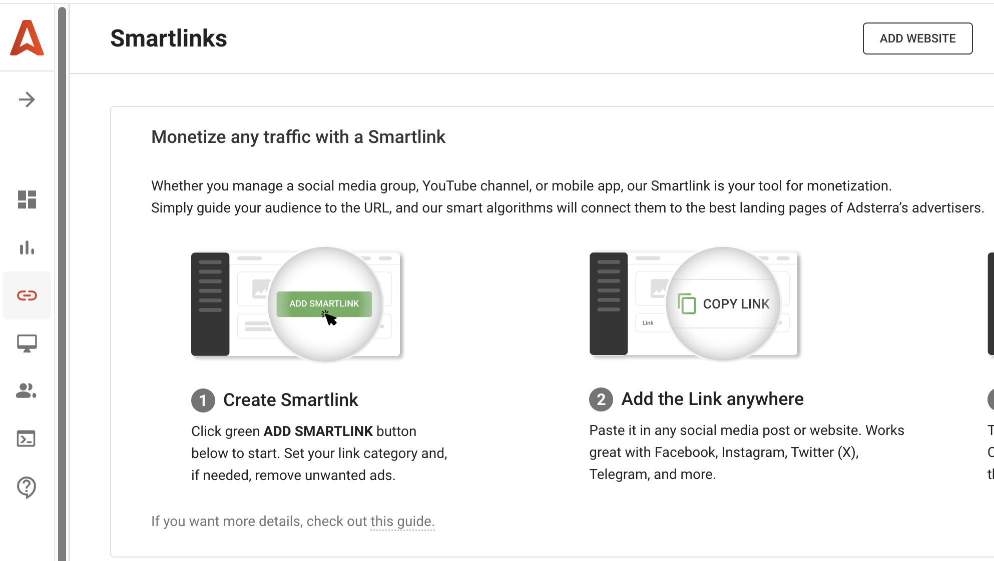Open the Statistics bar chart icon
The image size is (994, 561).
(x=27, y=247)
